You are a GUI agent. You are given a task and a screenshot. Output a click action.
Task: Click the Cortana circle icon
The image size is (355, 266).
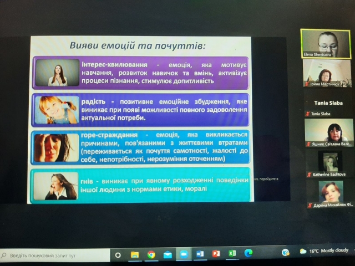118,255
